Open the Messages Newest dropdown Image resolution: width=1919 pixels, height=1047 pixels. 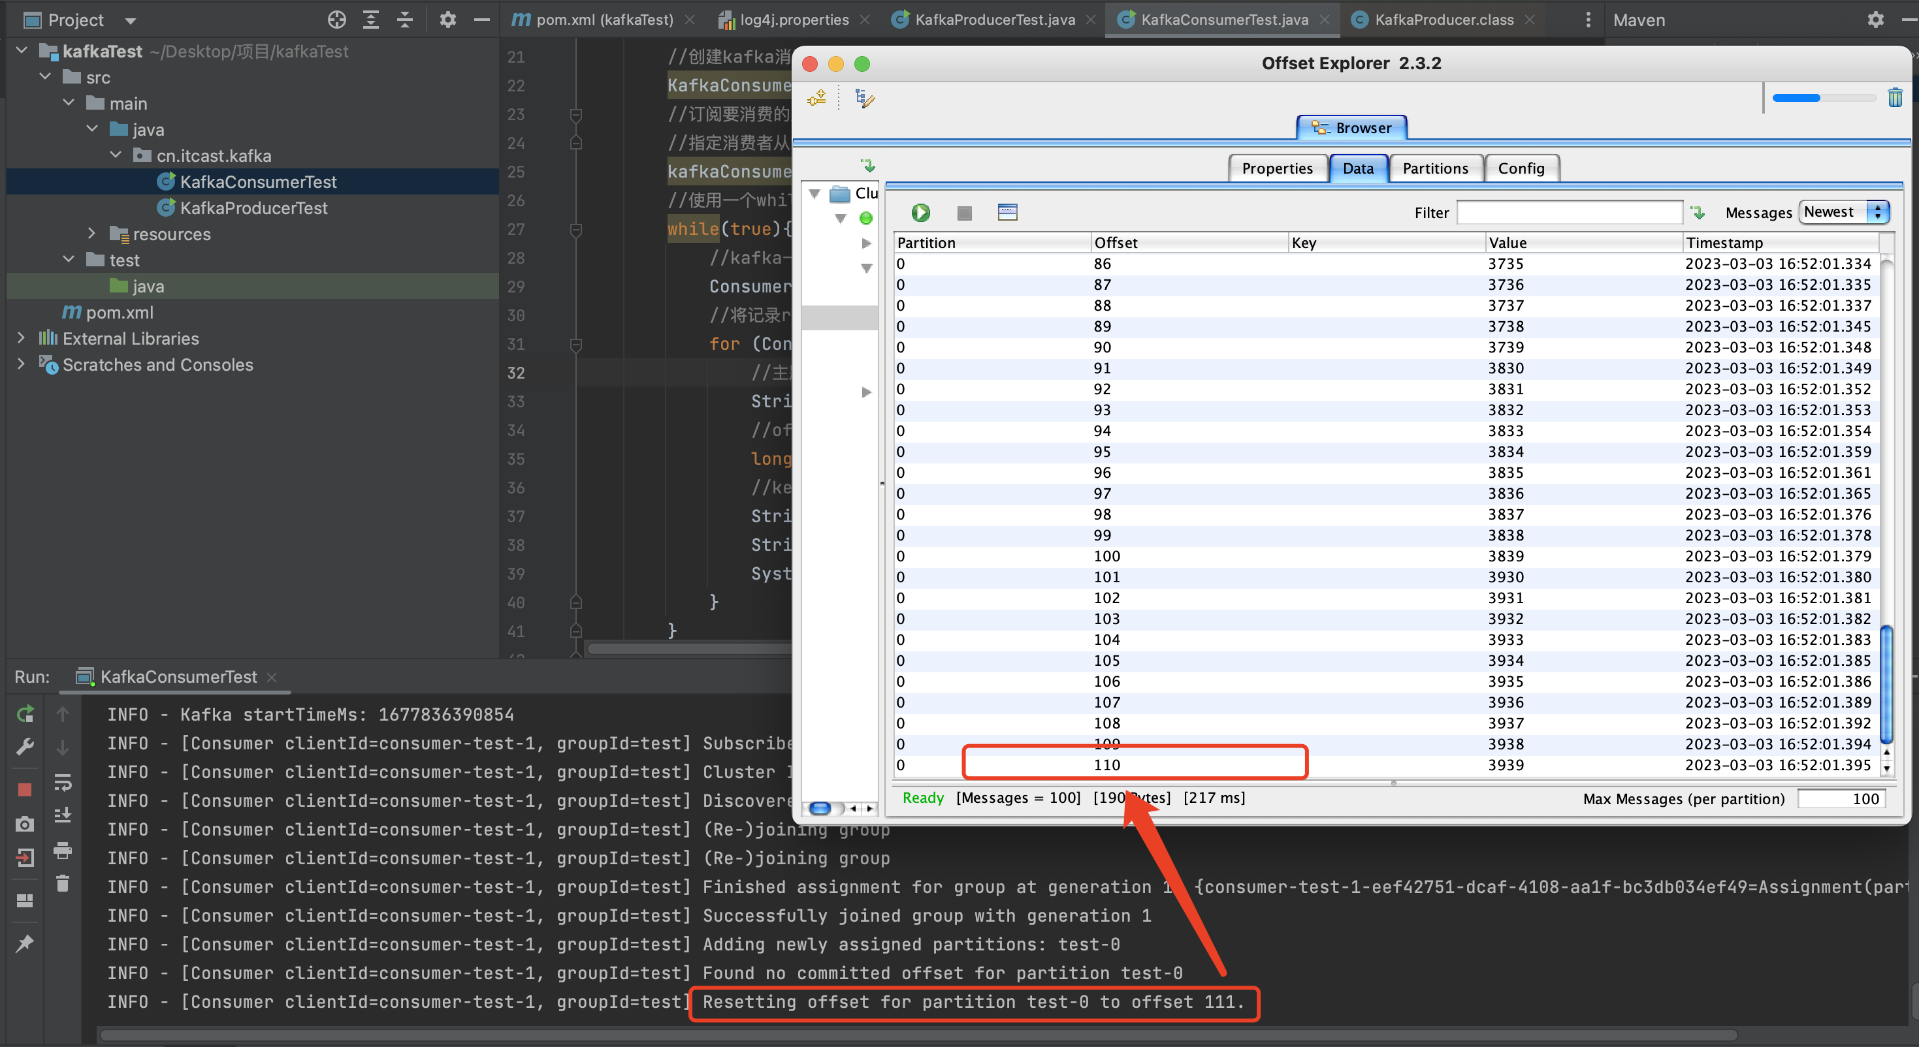click(x=1844, y=212)
